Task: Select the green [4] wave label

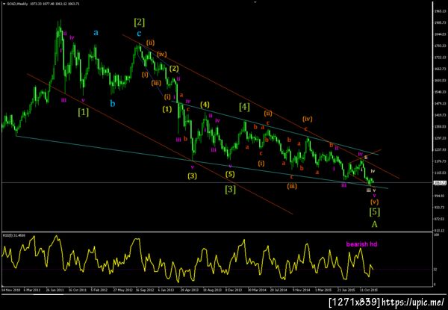Action: (244, 107)
